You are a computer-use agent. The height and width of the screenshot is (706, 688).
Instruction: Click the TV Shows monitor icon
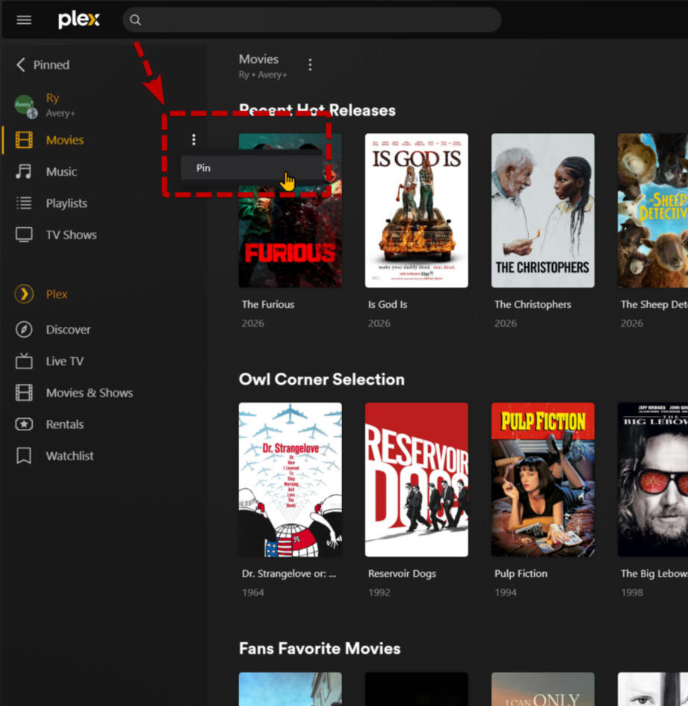(x=24, y=235)
